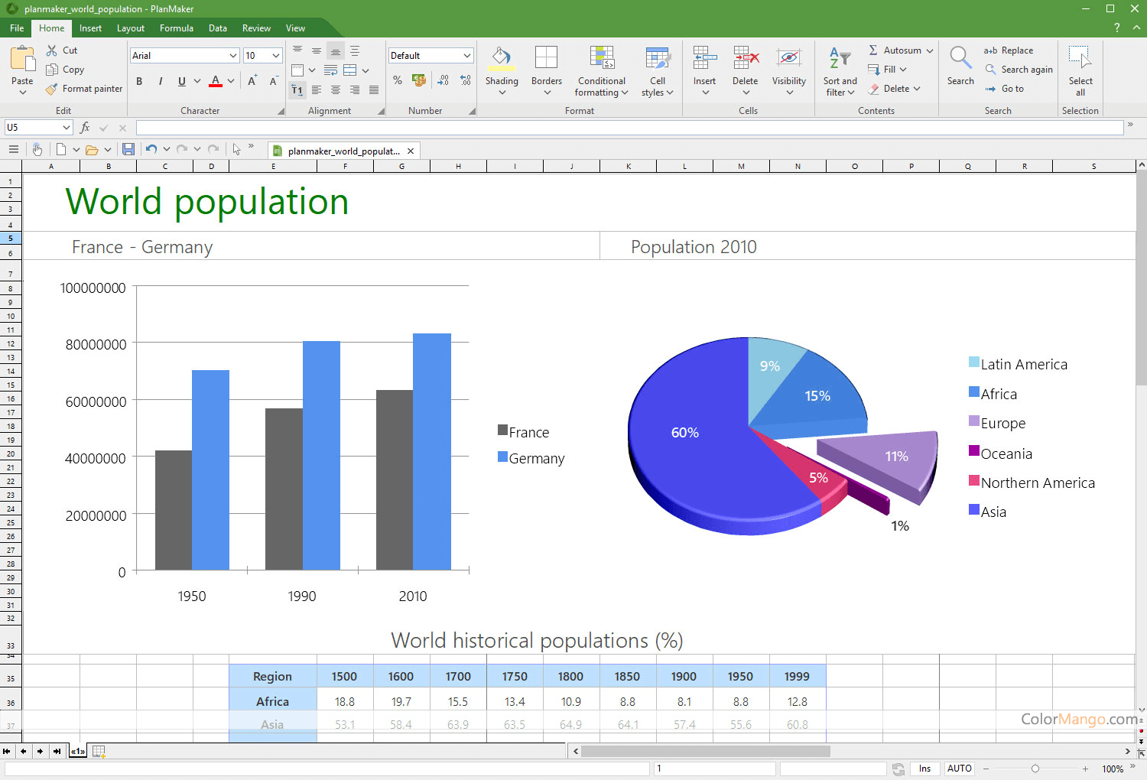The image size is (1147, 780).
Task: Click the currency format coins icon
Action: pos(419,80)
